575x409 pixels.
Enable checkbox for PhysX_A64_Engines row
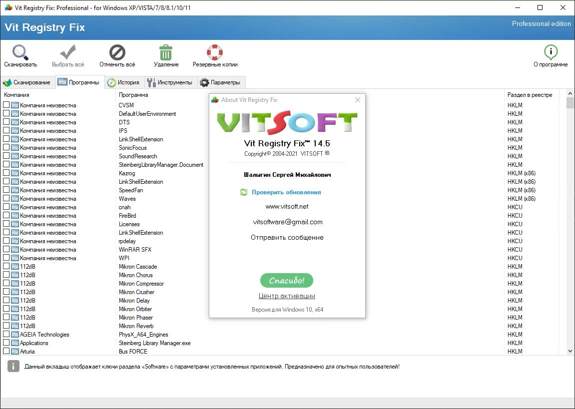point(6,334)
